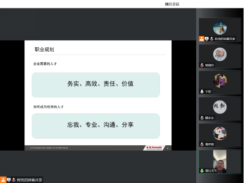The image size is (244, 183).
Task: Click the 务实、高效、责任、价值 box on the slide
Action: 96,85
